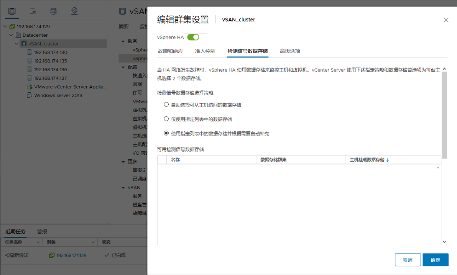Viewport: 457px width, 275px height.
Task: Switch to 准入控制 tab
Action: 205,51
